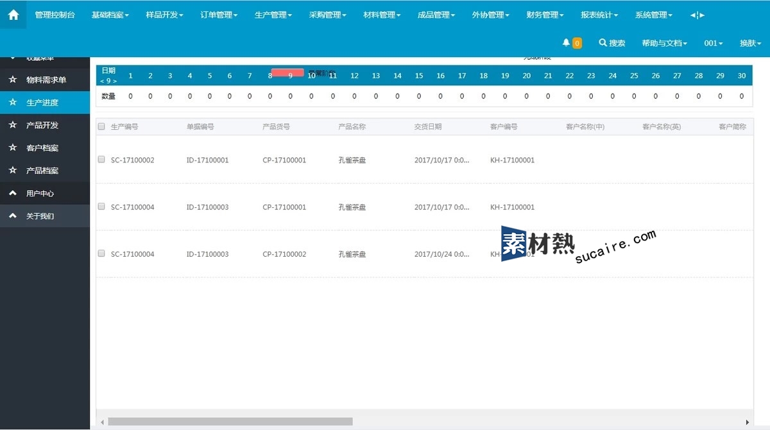
Task: Open the 财务管理 dropdown menu
Action: pyautogui.click(x=545, y=15)
